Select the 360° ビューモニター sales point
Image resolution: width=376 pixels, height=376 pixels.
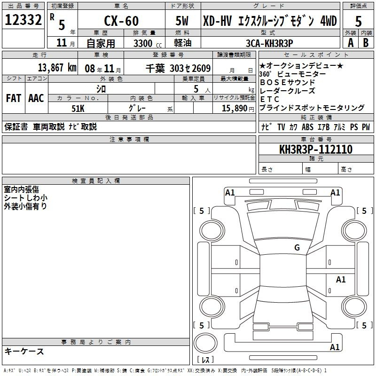(x=292, y=74)
